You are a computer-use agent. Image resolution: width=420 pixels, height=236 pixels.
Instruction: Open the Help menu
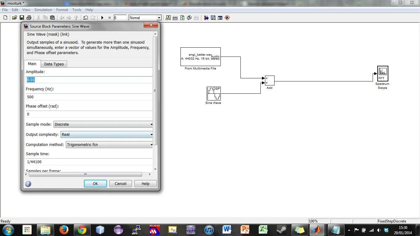pos(89,10)
